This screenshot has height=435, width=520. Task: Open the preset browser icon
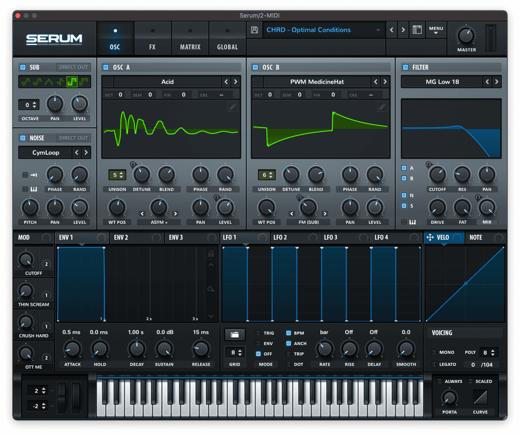pyautogui.click(x=417, y=30)
